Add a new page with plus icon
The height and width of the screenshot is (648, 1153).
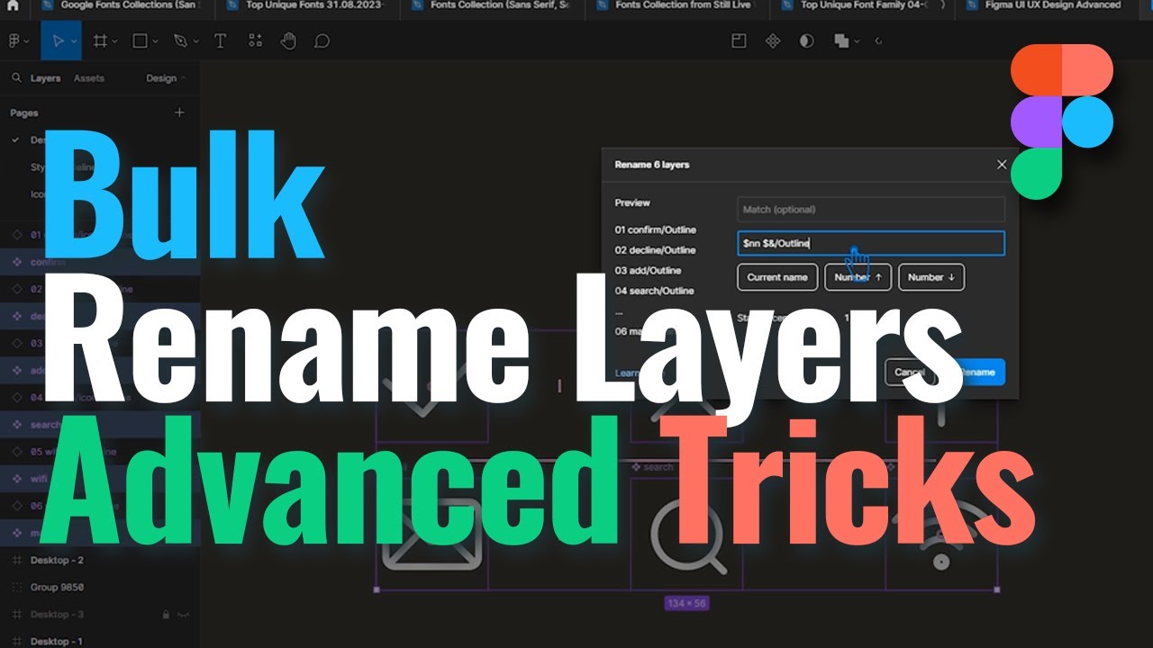click(x=179, y=112)
